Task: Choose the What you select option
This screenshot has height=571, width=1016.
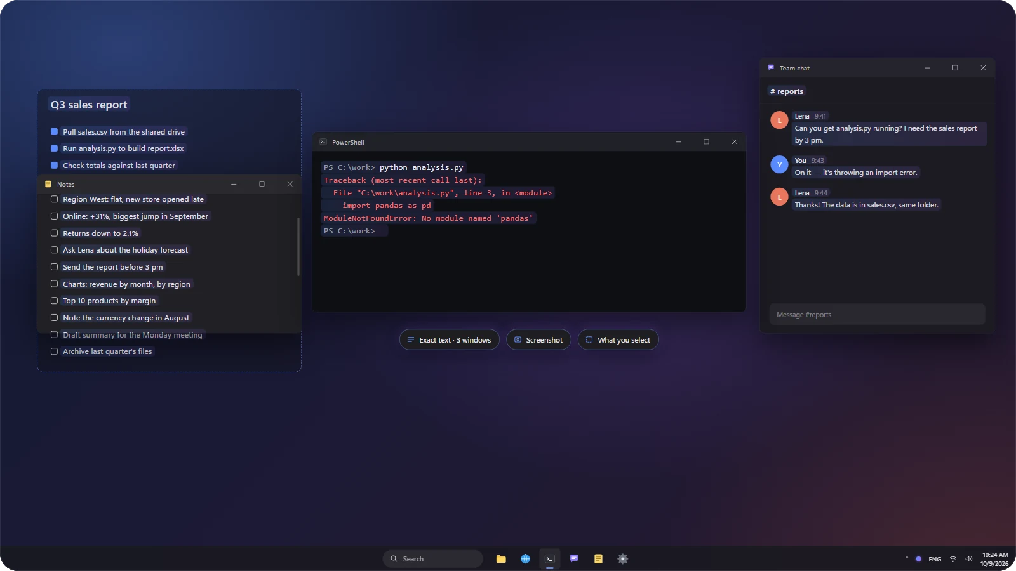Action: [618, 340]
